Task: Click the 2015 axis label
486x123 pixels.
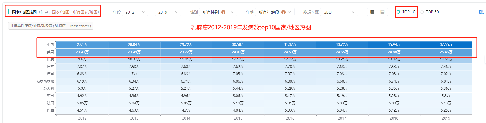Action: coord(238,118)
